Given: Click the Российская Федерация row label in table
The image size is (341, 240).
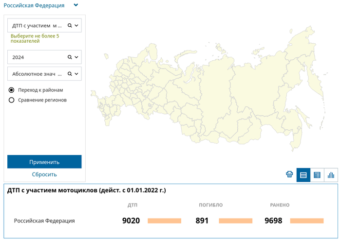Looking at the screenshot, I should [44, 221].
